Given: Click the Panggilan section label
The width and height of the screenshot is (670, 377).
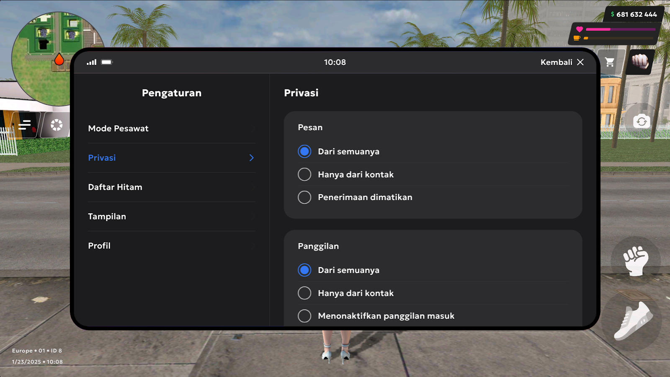Looking at the screenshot, I should point(318,246).
